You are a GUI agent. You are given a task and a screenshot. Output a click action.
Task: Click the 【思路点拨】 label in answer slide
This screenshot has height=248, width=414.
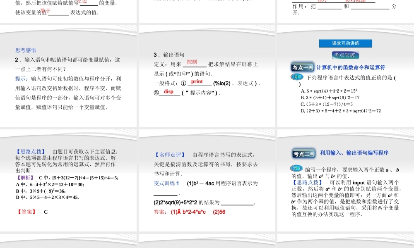pos(31,152)
